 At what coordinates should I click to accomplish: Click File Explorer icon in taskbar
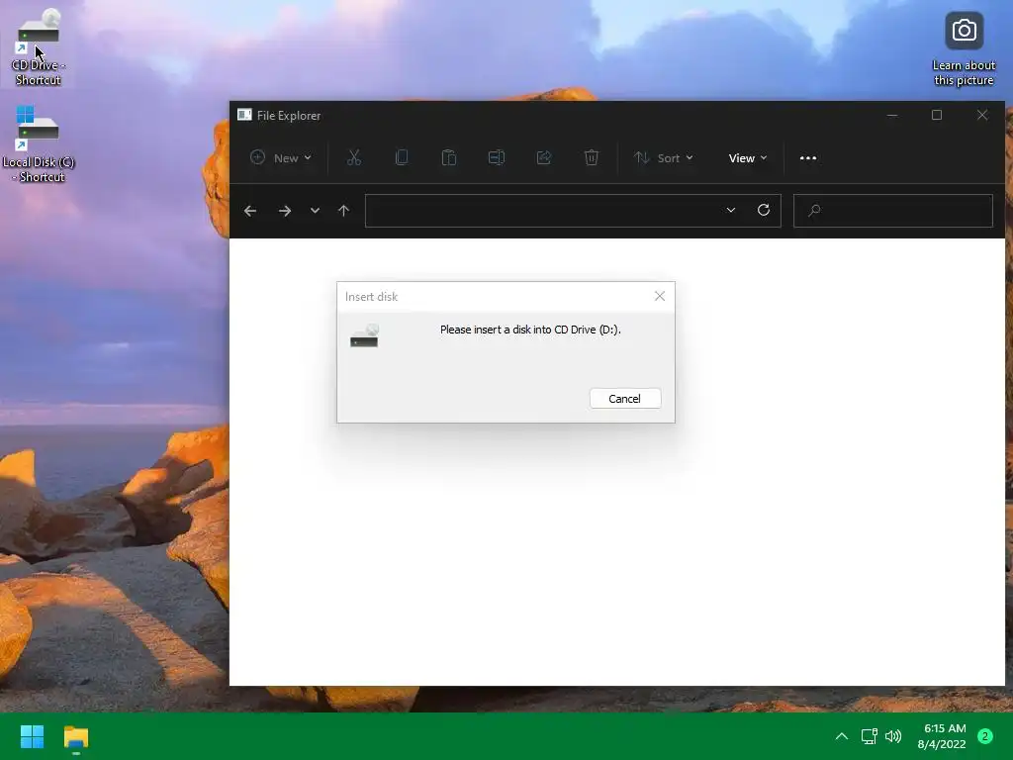pos(75,736)
